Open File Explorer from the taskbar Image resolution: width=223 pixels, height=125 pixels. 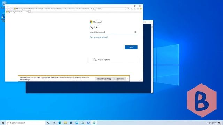(x=66, y=123)
